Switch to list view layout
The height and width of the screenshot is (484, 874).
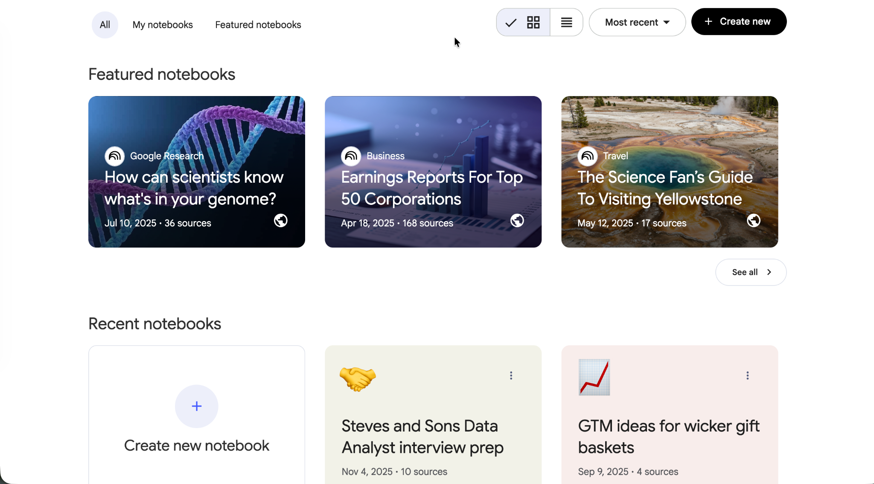click(x=566, y=22)
